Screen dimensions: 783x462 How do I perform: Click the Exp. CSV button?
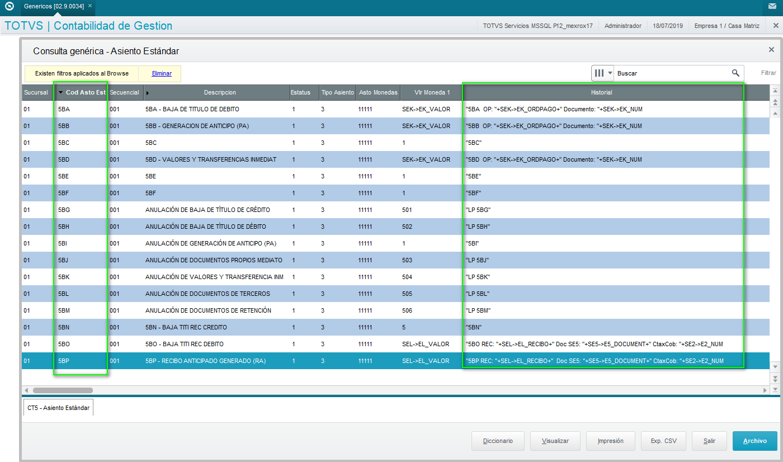click(x=663, y=441)
